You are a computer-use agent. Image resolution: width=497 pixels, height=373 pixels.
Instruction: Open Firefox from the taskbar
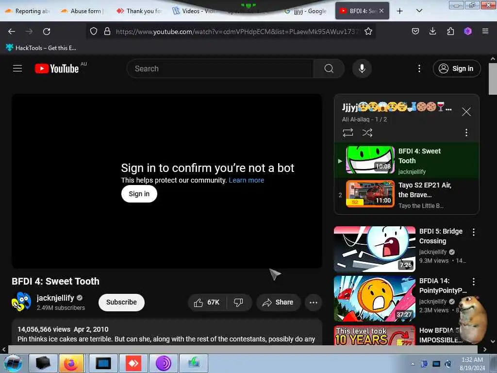coord(71,363)
